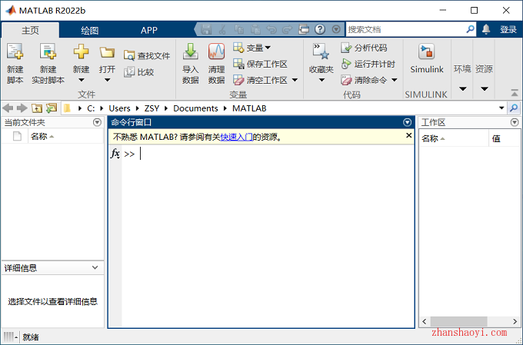Click the yellow plus 新建 icon
Screen dimensions: 523x345
(81, 52)
